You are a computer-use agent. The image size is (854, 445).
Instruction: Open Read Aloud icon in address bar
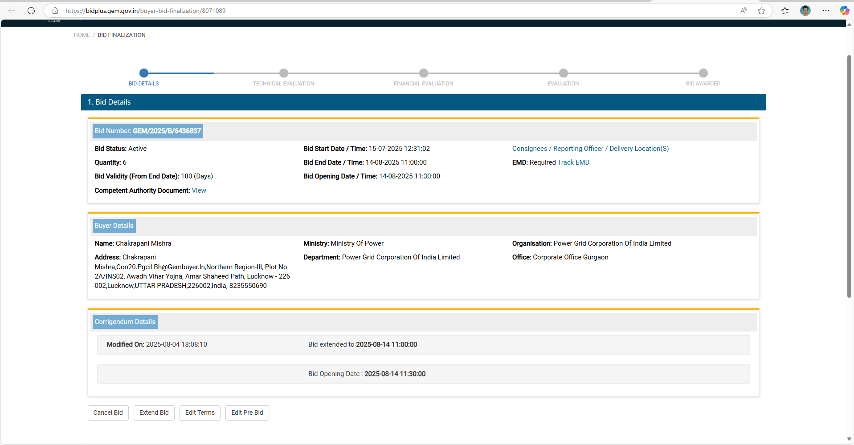(744, 11)
